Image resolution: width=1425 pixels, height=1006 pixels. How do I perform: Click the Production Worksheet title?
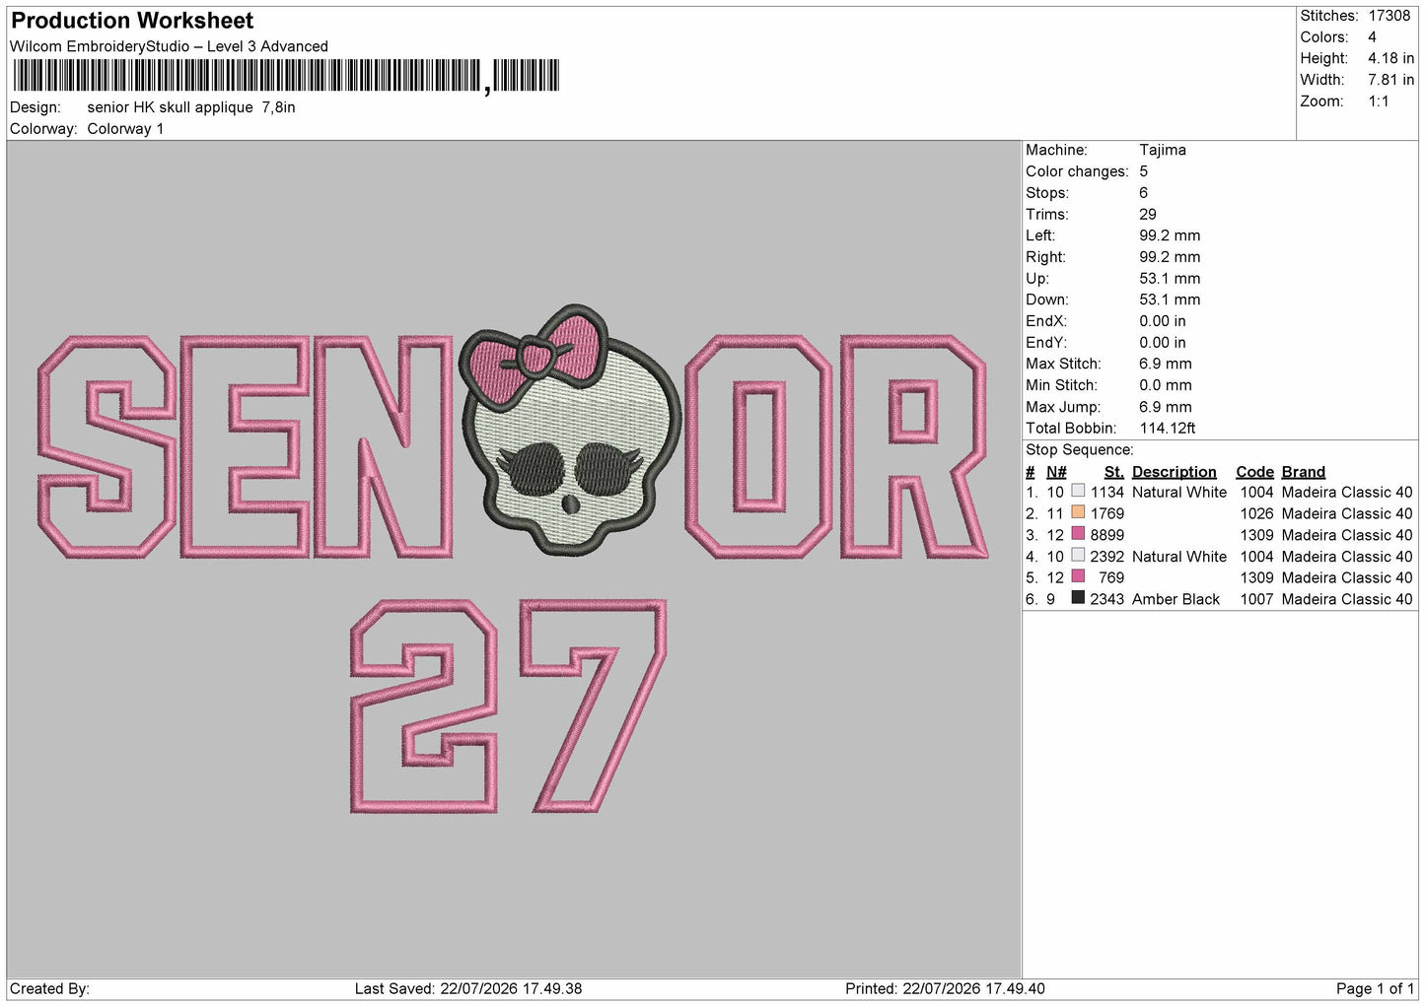coord(132,21)
